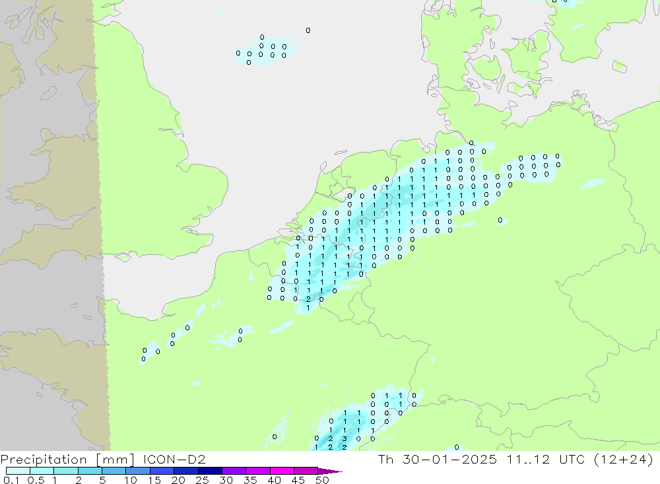Viewport: 660px width, 484px height.
Task: Click the 0.1–0.5 mm lightest cyan legend swatch
Action: point(18,471)
